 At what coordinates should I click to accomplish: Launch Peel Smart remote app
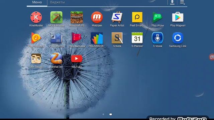tap(137, 17)
